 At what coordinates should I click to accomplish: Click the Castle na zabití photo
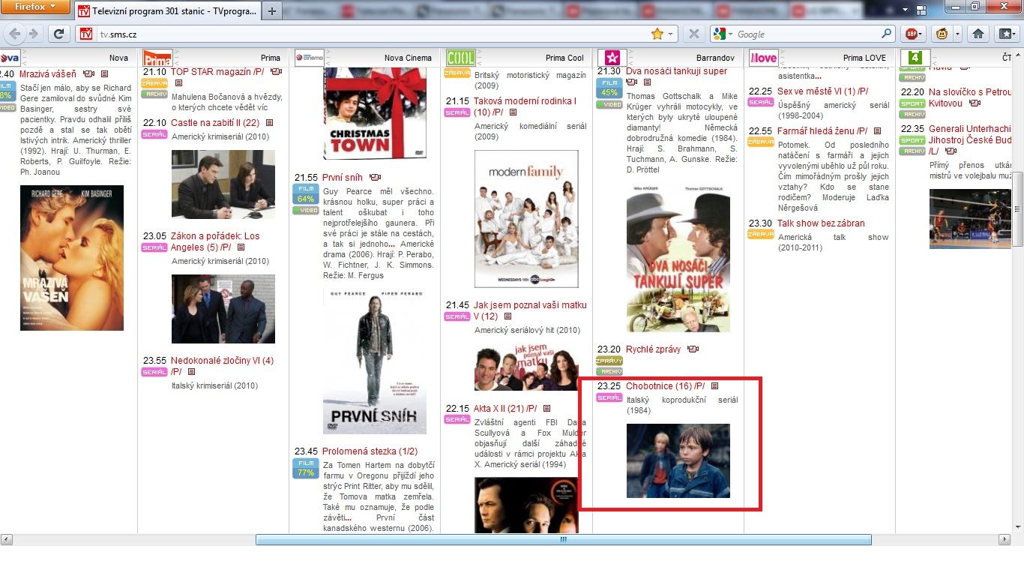223,184
